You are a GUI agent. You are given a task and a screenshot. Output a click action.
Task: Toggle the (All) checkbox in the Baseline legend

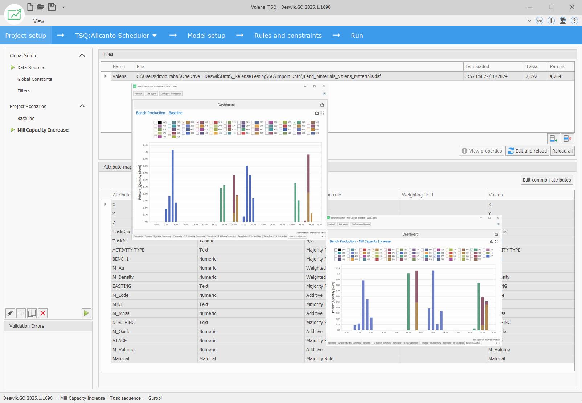pos(155,122)
